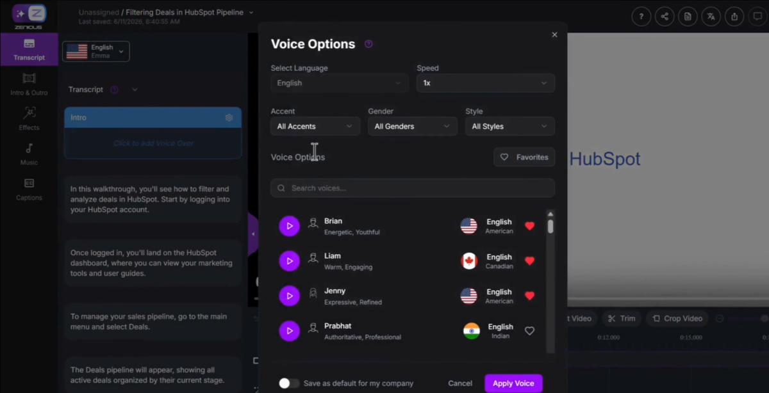Click the American flag beside Jenny
Viewport: 769px width, 393px height.
469,296
